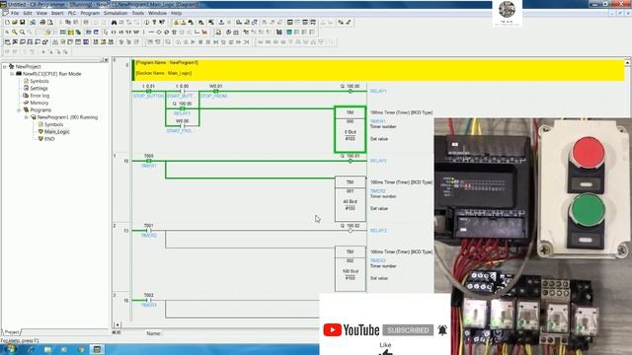
Task: Click the Help pointer question icon
Action: click(x=162, y=22)
